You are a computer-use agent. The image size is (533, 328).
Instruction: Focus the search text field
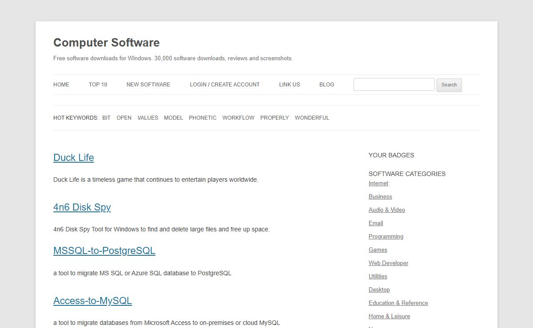pos(394,85)
